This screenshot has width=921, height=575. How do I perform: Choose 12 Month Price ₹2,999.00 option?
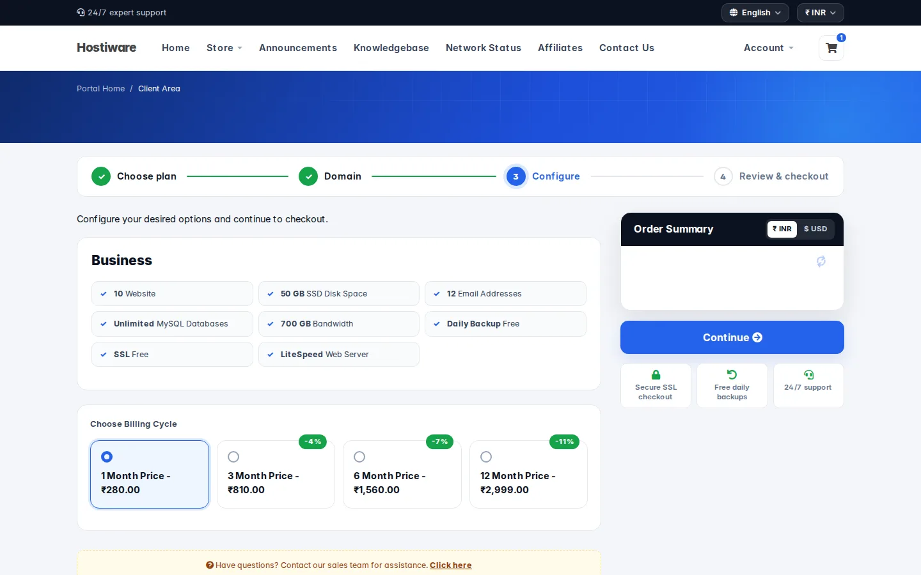pyautogui.click(x=528, y=474)
